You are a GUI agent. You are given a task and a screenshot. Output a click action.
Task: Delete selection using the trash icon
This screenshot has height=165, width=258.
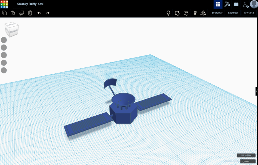point(30,13)
